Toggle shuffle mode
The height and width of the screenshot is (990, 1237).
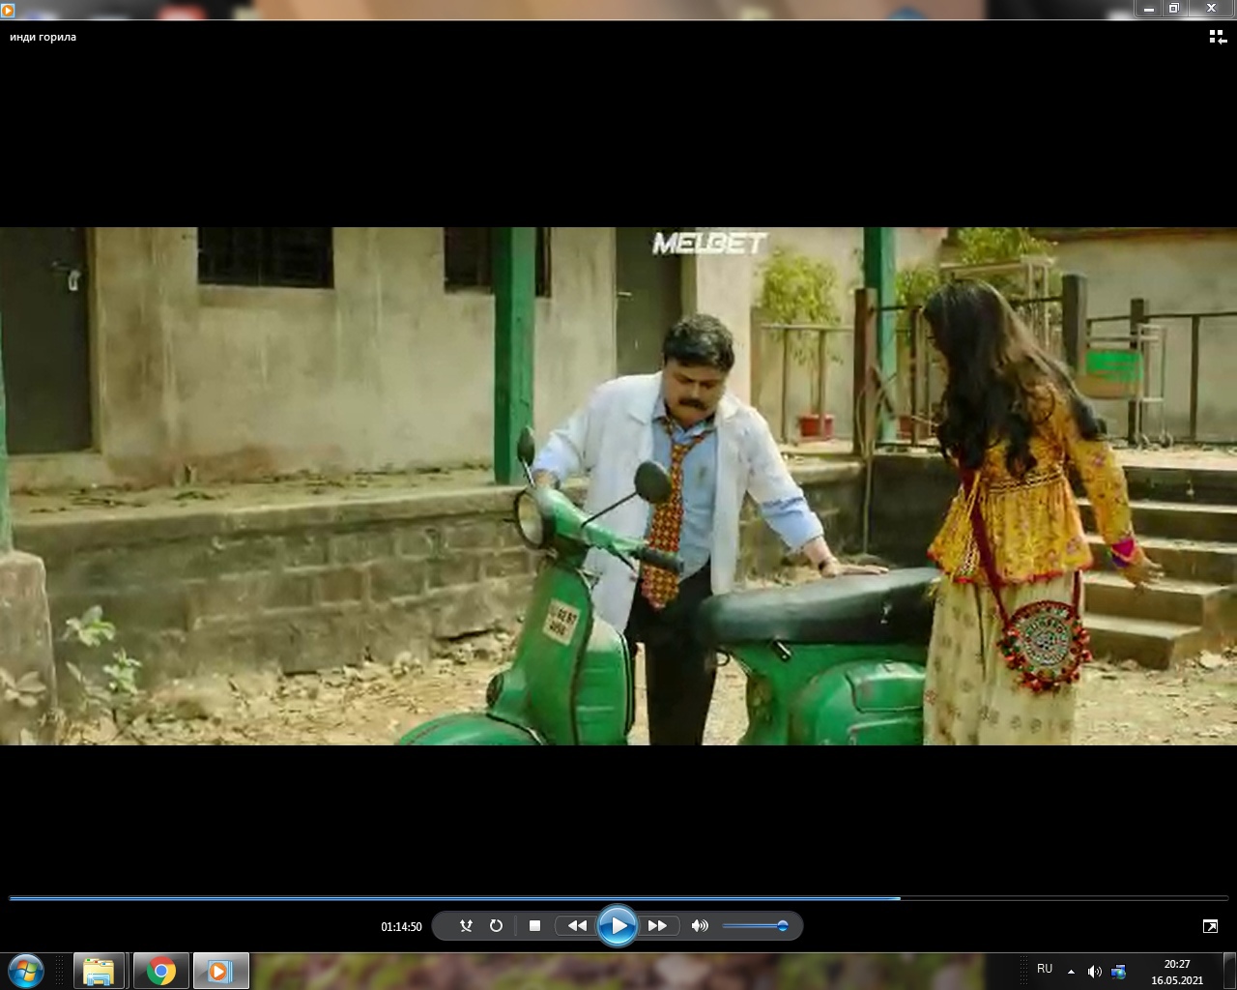pos(466,925)
